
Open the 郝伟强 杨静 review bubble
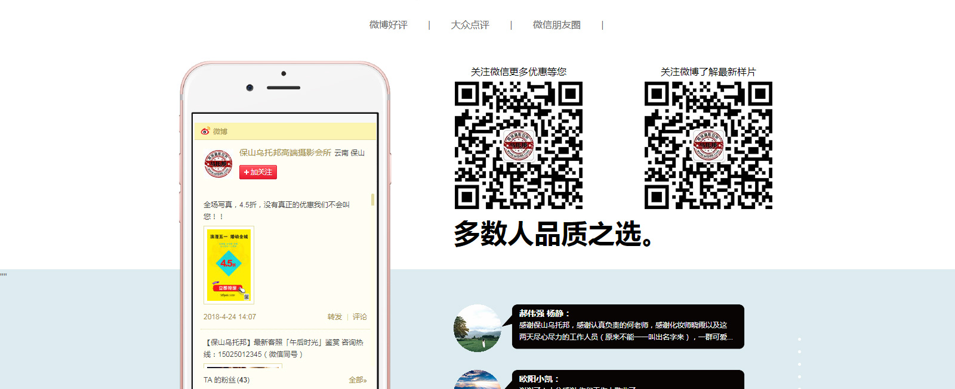(x=628, y=326)
